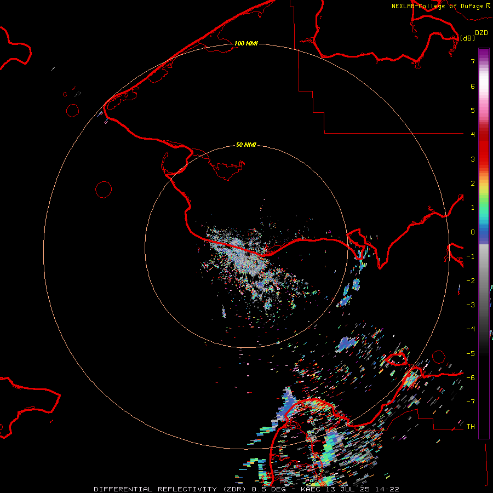This screenshot has height=493, width=493.
Task: Click the -7 tick label on the scale
Action: pos(471,402)
